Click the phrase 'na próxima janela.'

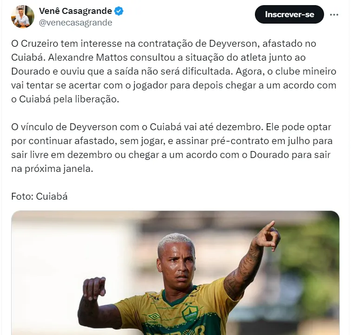(52, 169)
